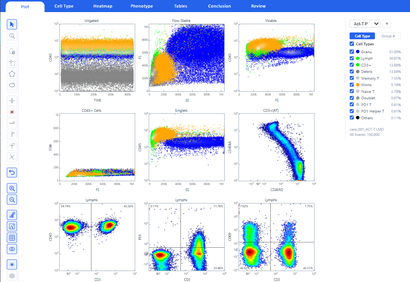Click the orange Mono color swatch
This screenshot has width=410, height=282.
tap(358, 85)
